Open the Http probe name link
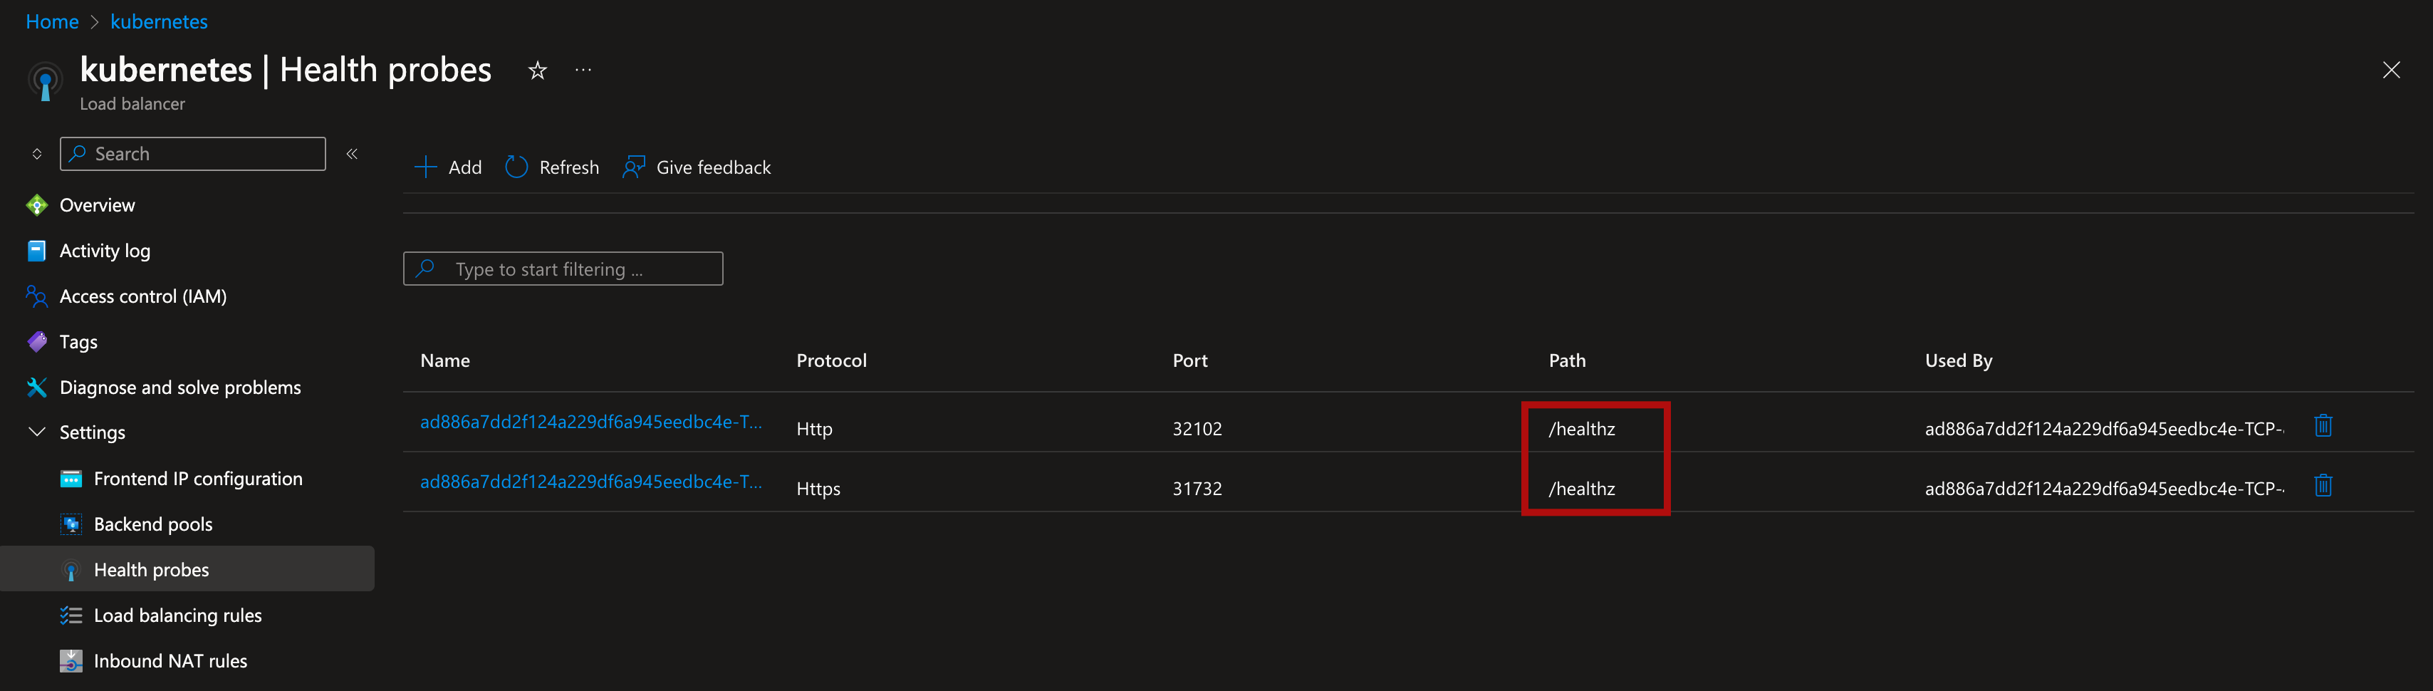The image size is (2433, 691). coord(590,422)
